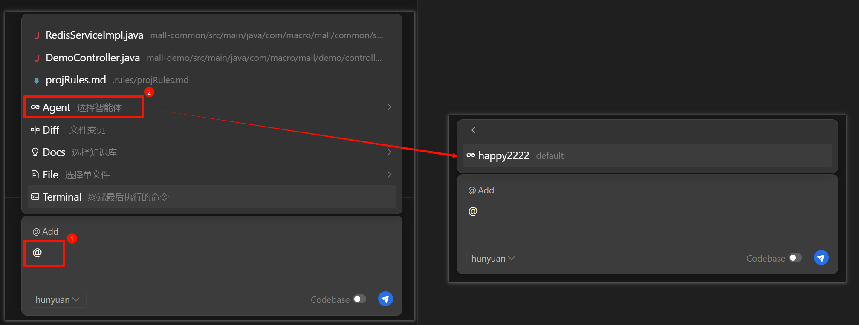Click the @ Add button in left panel
This screenshot has width=859, height=325.
click(x=46, y=232)
